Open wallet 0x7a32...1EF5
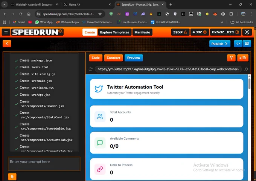Viewport: 256px width, 181px height. [x=226, y=32]
